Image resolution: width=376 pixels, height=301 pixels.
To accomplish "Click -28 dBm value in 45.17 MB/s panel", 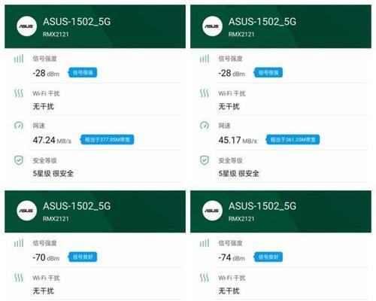I will pyautogui.click(x=232, y=73).
